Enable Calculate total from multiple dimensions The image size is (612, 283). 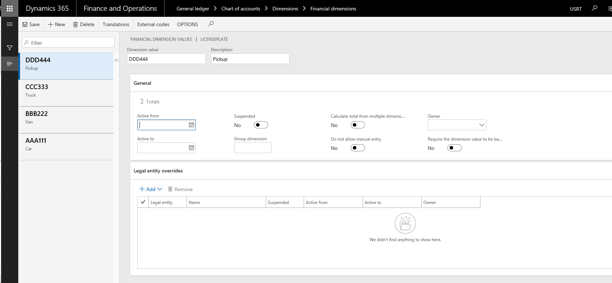pos(357,125)
